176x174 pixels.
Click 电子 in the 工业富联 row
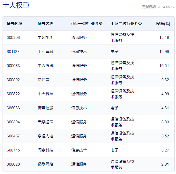pyautogui.click(x=115, y=52)
